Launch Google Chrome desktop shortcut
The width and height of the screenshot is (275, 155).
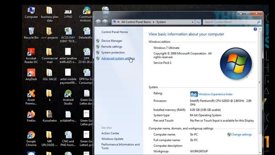pos(31,139)
